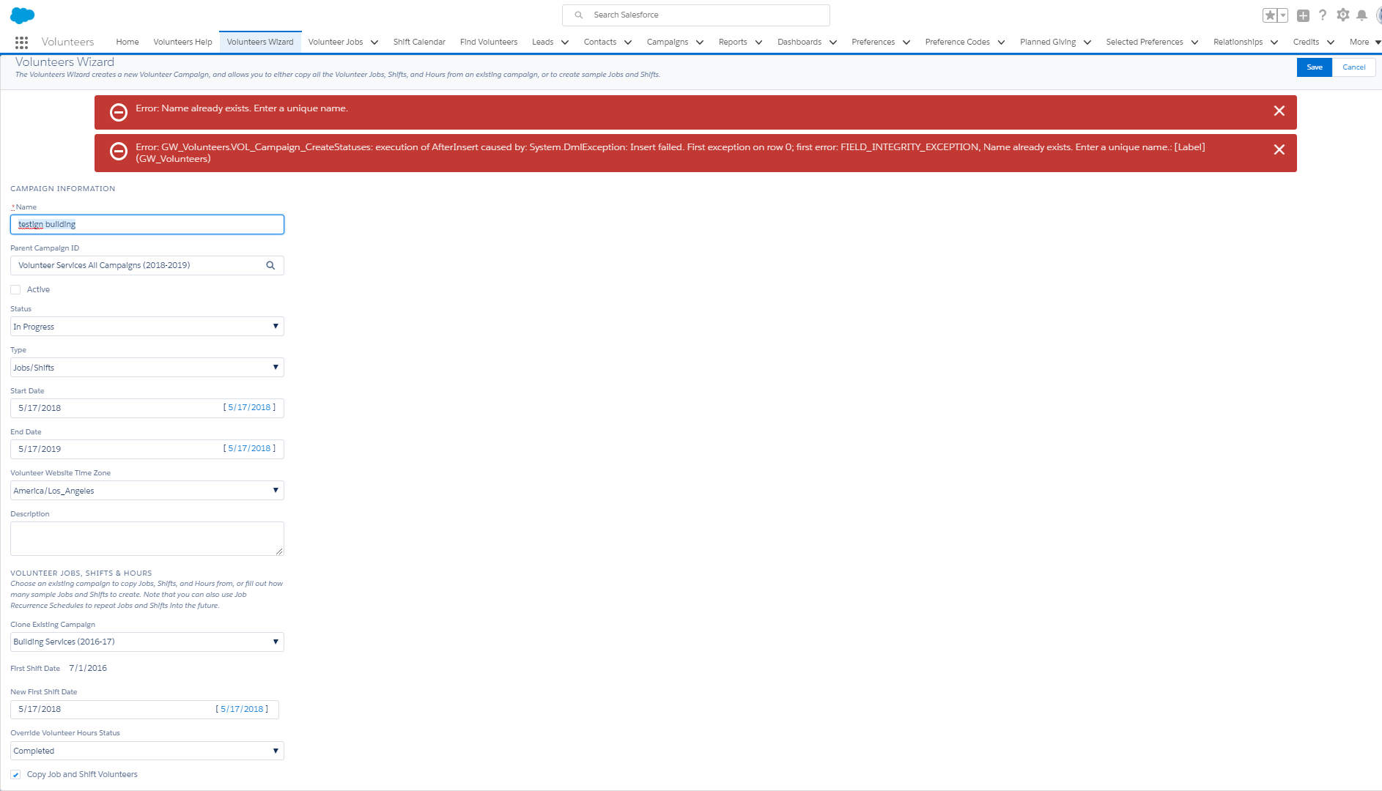This screenshot has width=1382, height=791.
Task: Open the Contacts tab
Action: point(600,42)
